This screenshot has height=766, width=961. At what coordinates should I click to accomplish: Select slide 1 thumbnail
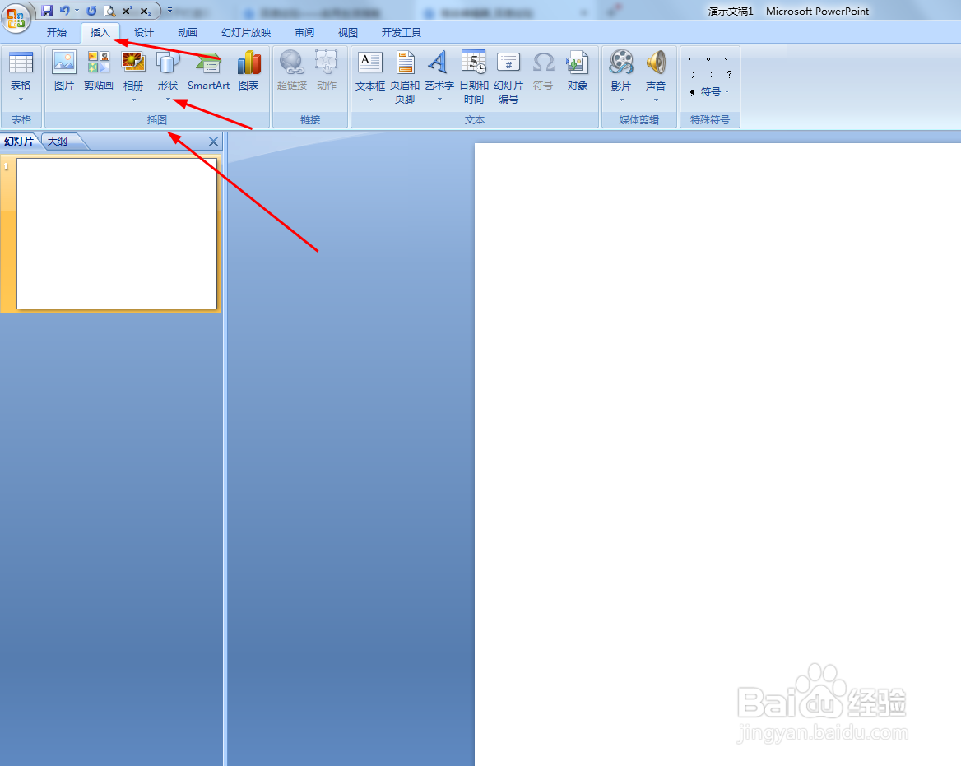(117, 234)
